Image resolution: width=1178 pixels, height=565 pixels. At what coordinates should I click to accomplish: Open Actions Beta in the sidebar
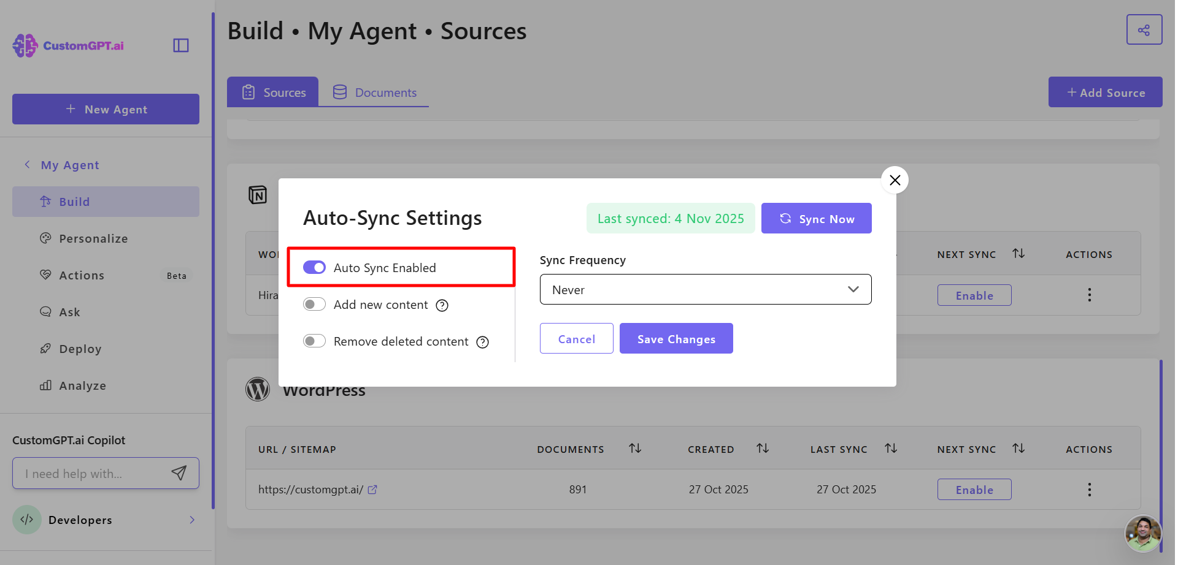pos(106,275)
